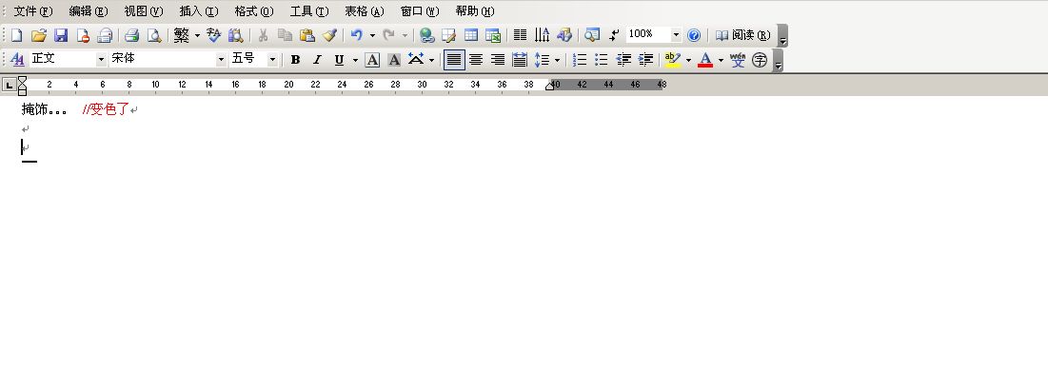Open the 文件(F) menu
This screenshot has height=368, width=1048.
(32, 11)
